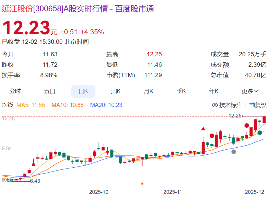
Task: Select the 季K chart tab
Action: click(181, 91)
